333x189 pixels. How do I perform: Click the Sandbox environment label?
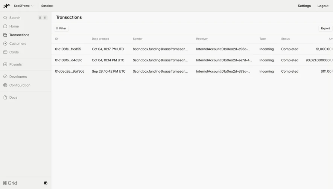pos(47,6)
